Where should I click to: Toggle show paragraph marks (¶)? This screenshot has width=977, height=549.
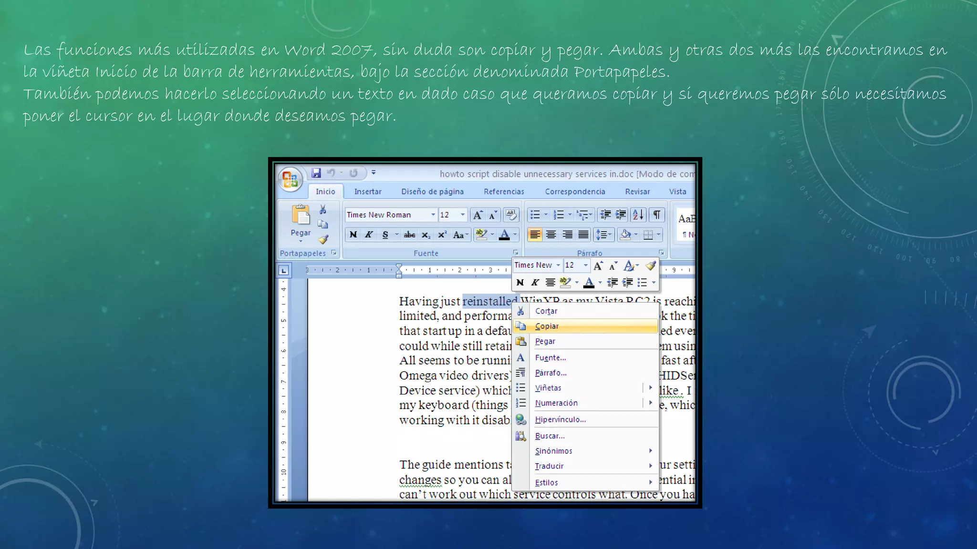pyautogui.click(x=656, y=215)
